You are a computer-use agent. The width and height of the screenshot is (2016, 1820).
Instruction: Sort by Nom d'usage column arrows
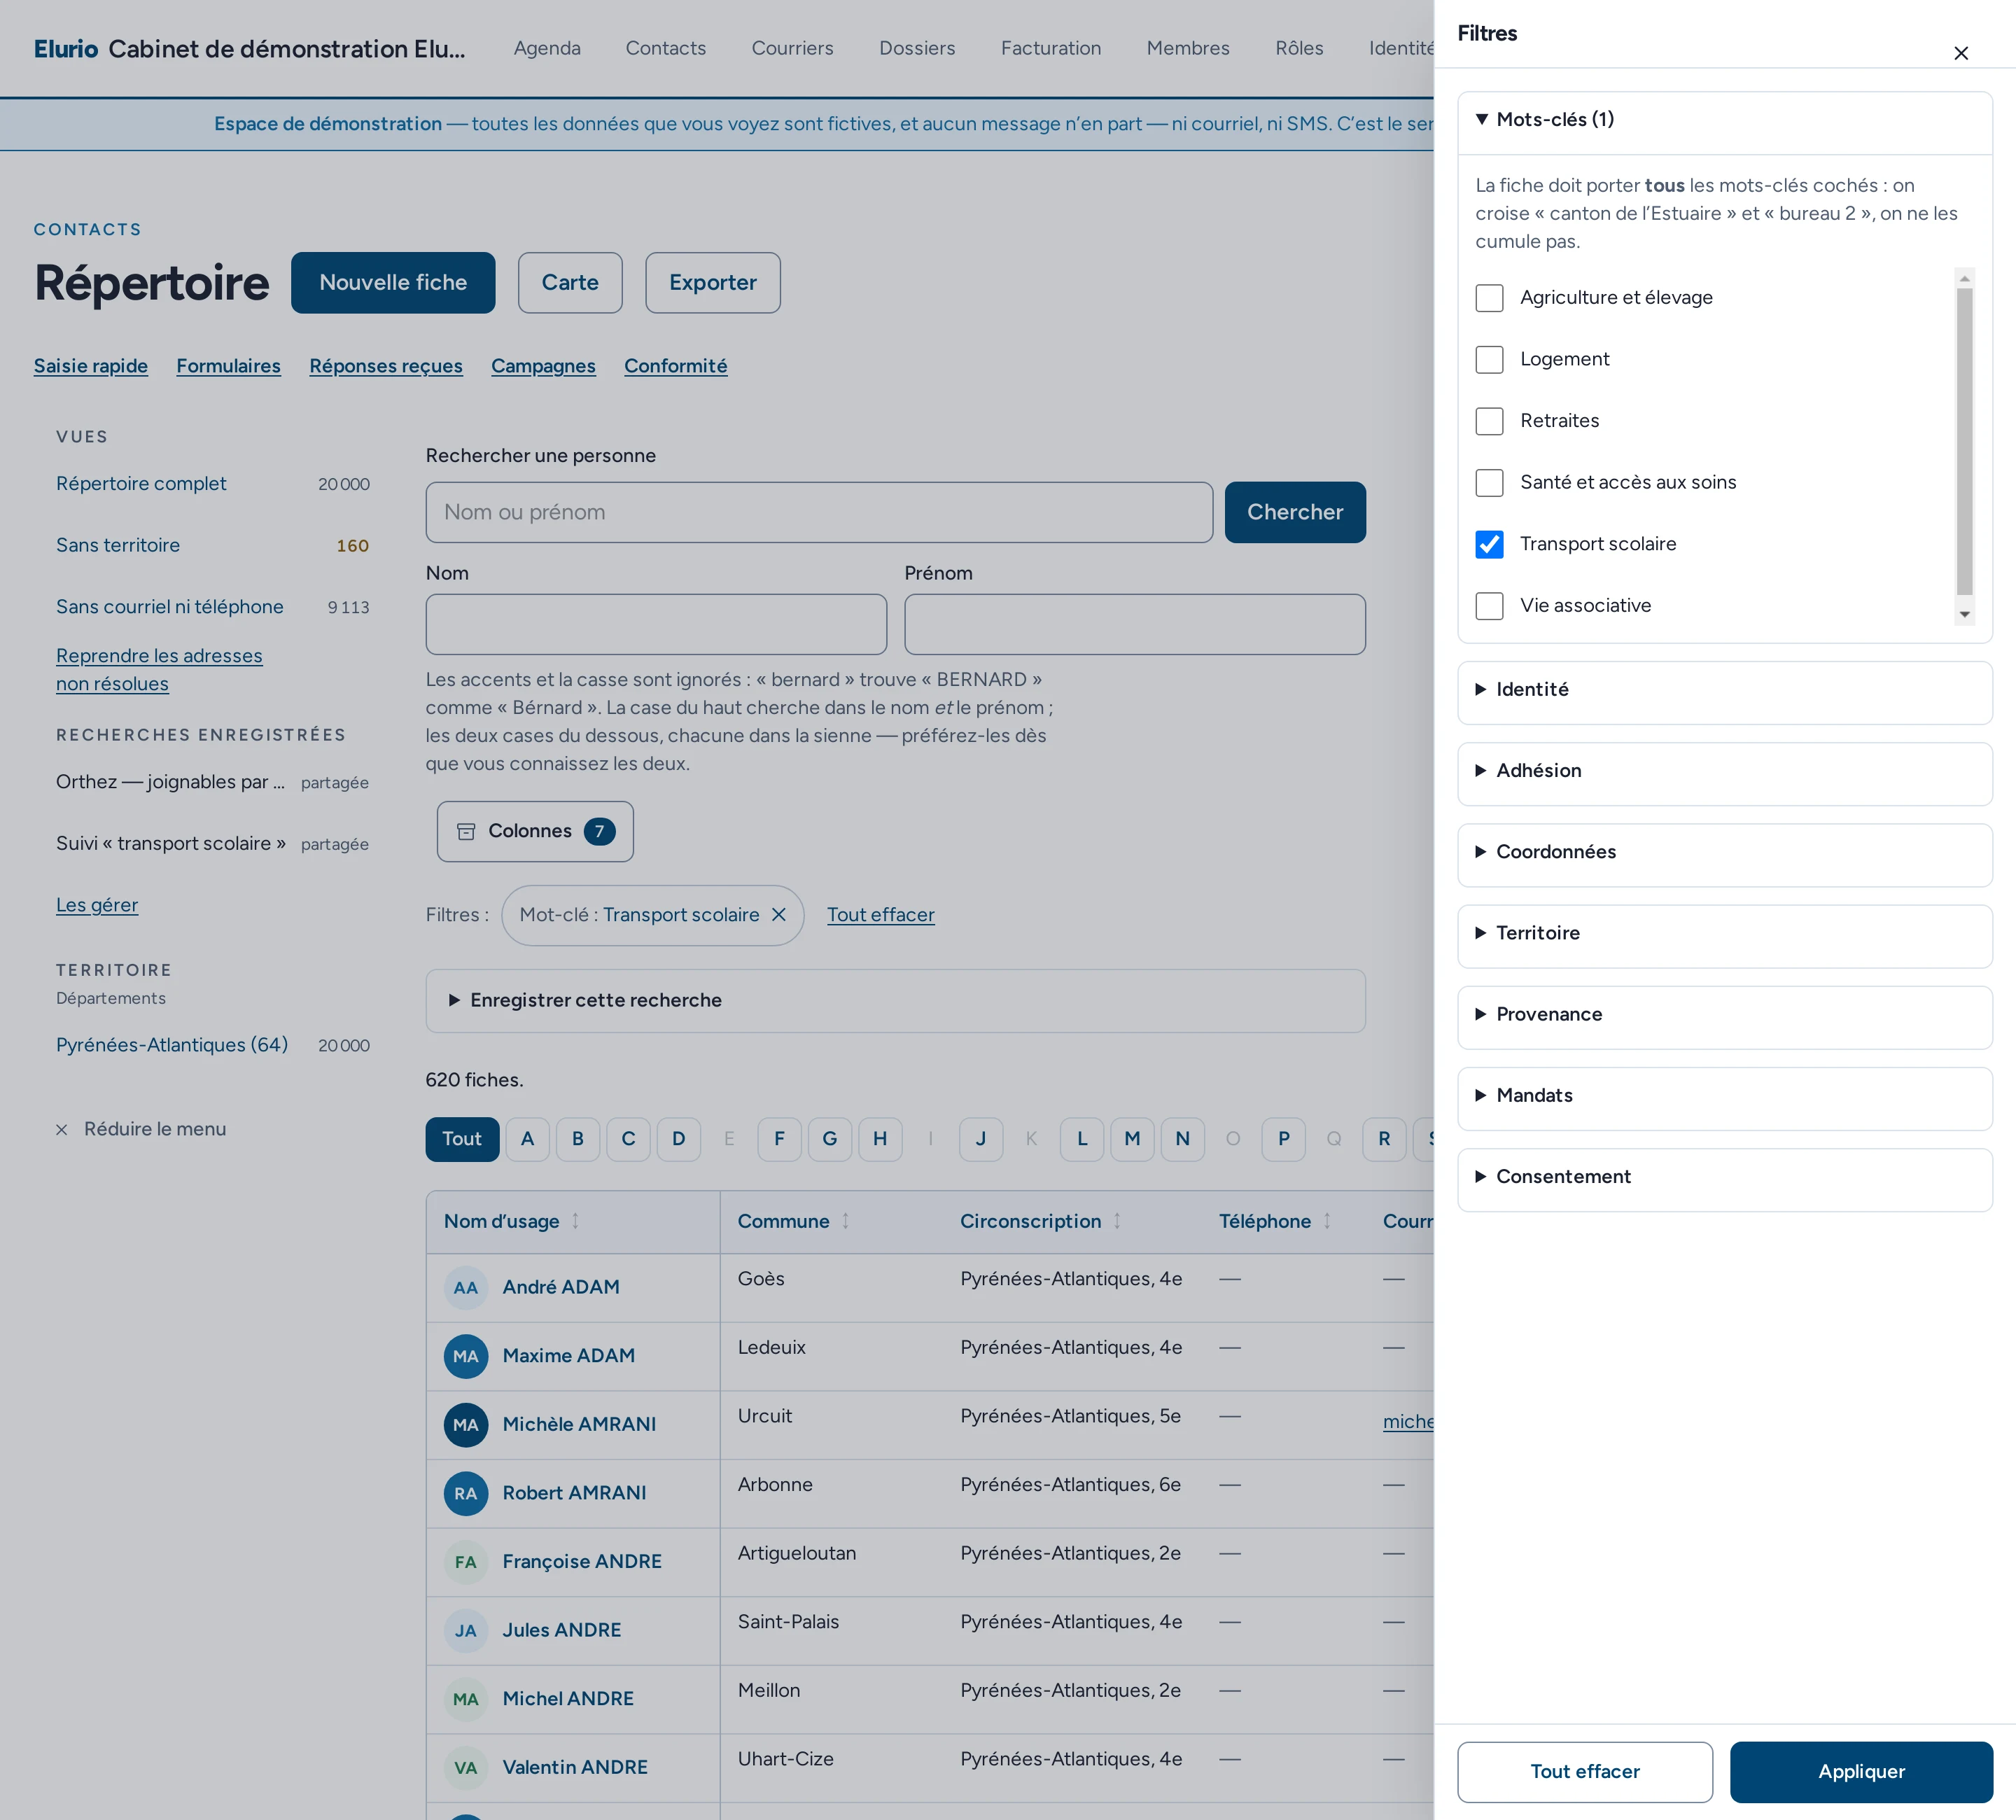coord(575,1221)
